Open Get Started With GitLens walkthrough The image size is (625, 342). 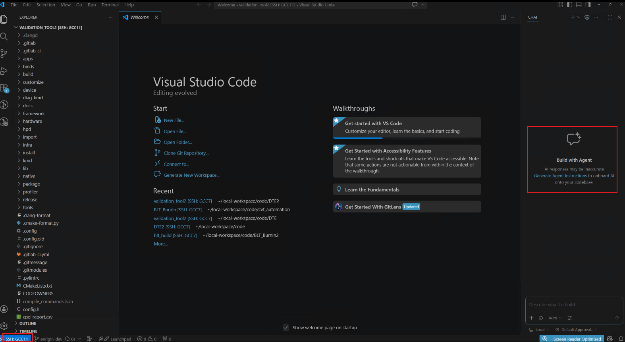(407, 207)
